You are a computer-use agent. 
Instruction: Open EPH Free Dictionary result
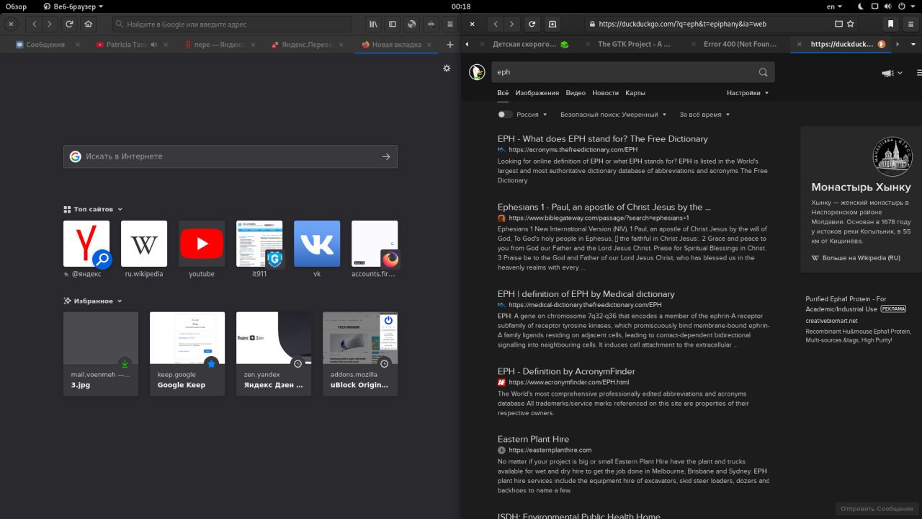pos(602,138)
